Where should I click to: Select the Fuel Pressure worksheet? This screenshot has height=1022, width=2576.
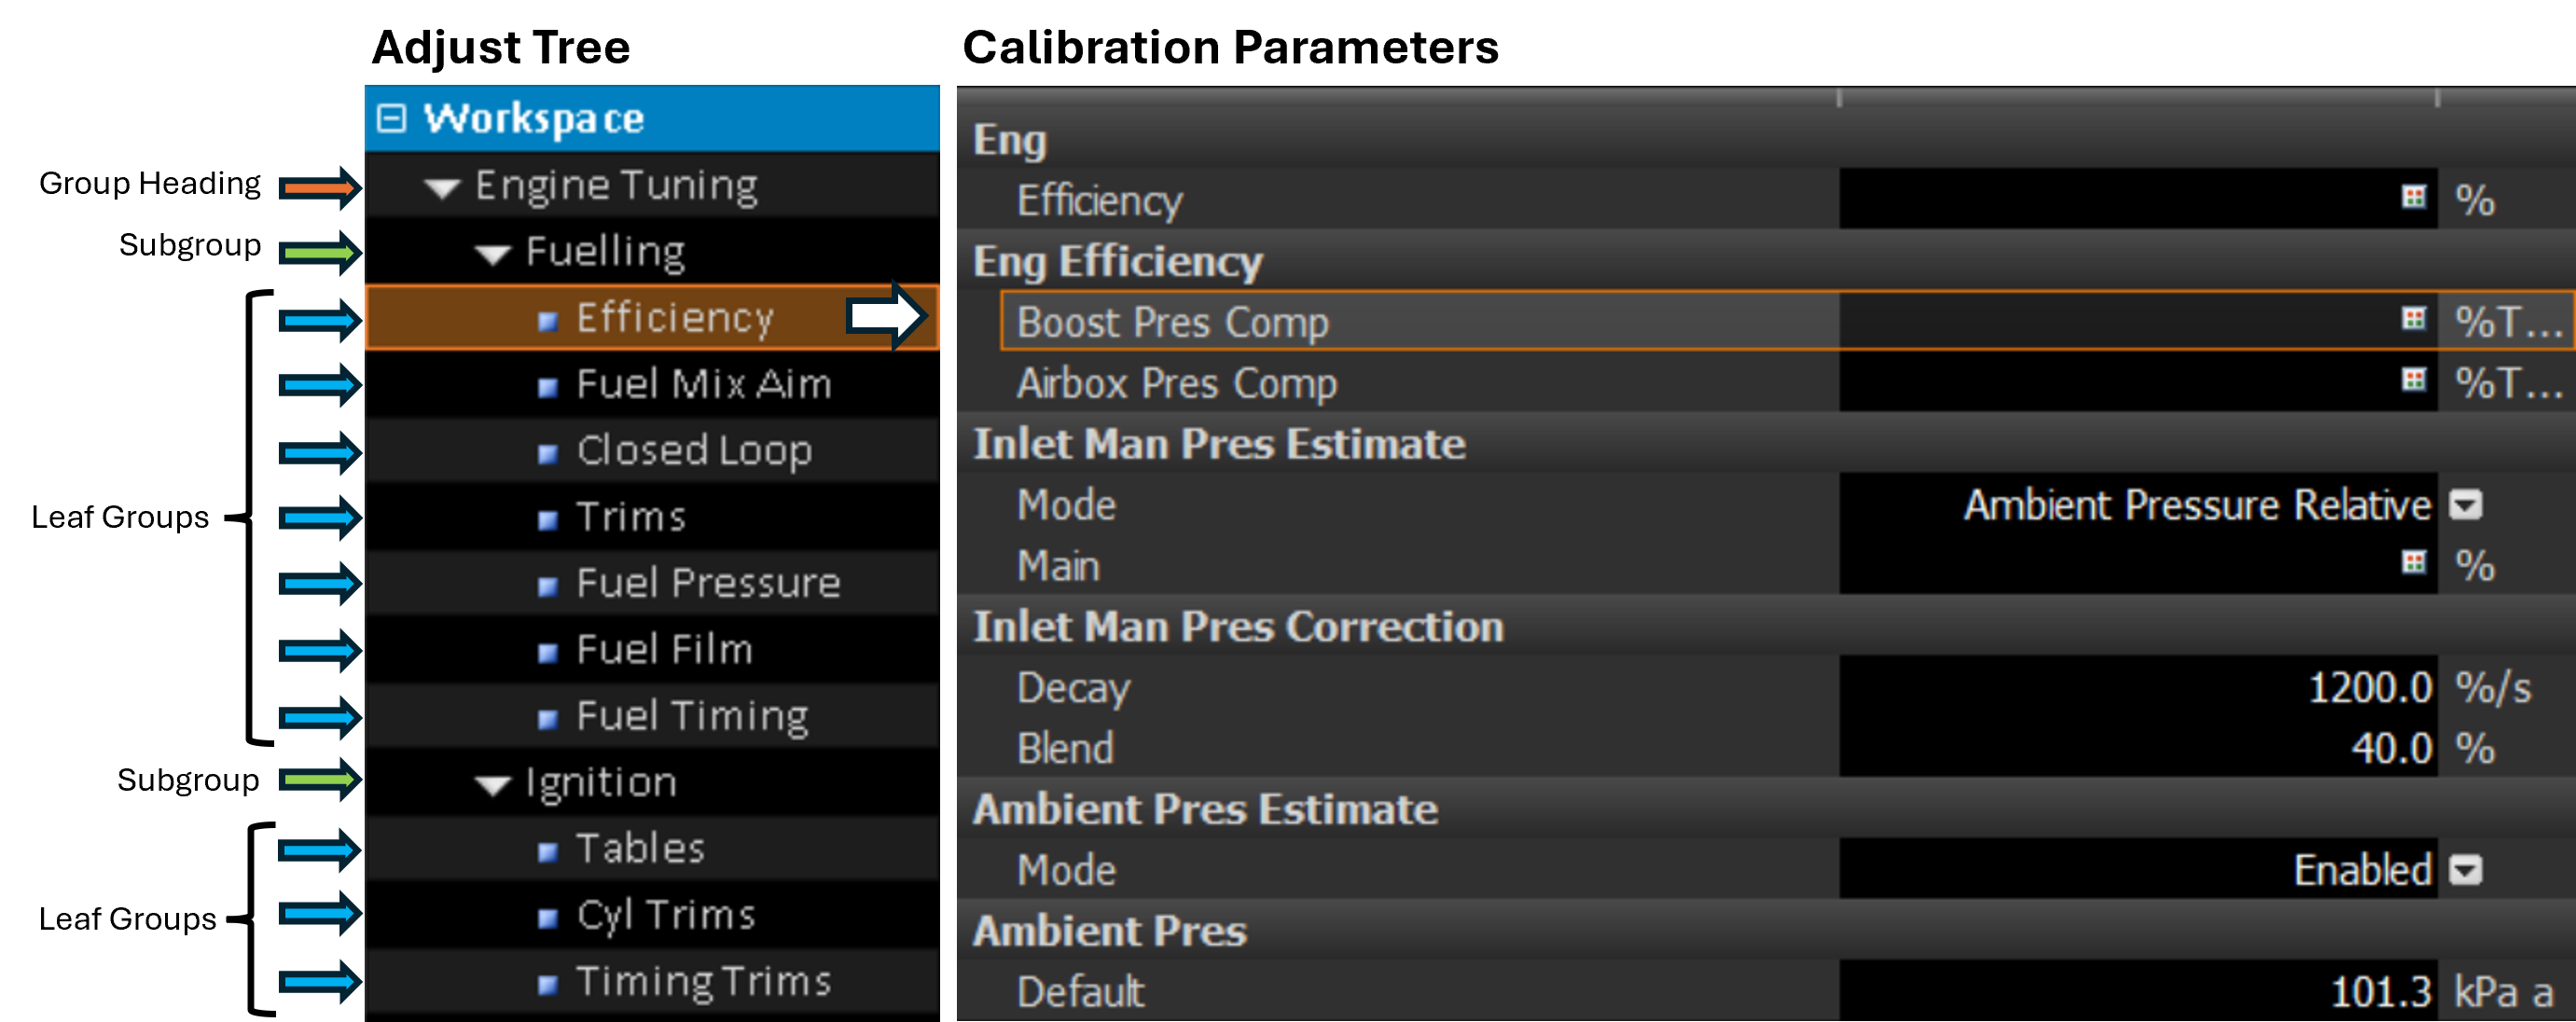pyautogui.click(x=707, y=583)
